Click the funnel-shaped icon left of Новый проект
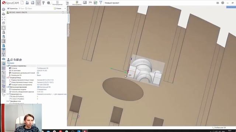 tap(101, 3)
